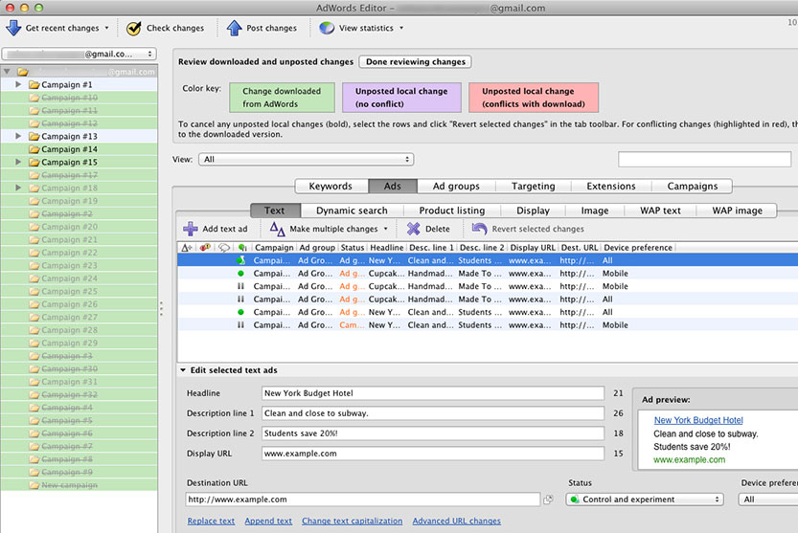
Task: Click the account root folder icon
Action: pyautogui.click(x=23, y=72)
